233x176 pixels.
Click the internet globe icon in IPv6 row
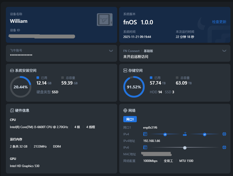tap(224, 147)
